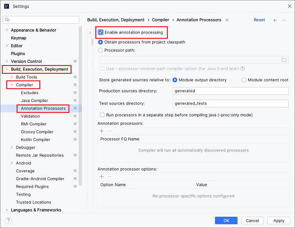The width and height of the screenshot is (295, 228).
Task: Expand the Appearance & Behavior section
Action: pyautogui.click(x=6, y=30)
